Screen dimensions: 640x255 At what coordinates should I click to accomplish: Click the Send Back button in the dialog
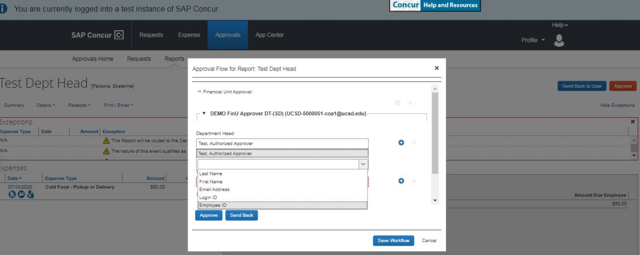coord(242,216)
